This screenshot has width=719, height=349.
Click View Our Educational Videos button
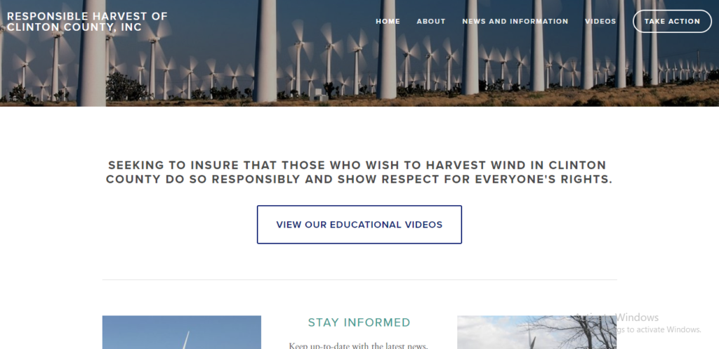tap(359, 225)
